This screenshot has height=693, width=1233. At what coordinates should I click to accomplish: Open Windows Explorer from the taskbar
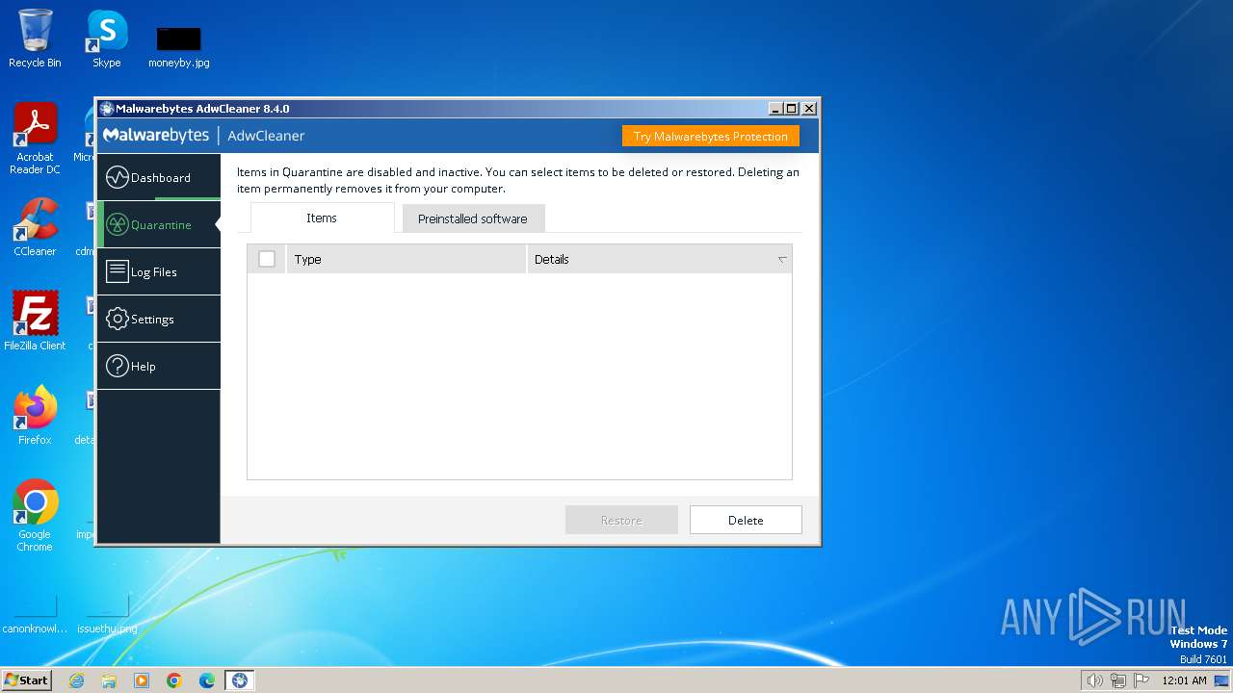pyautogui.click(x=109, y=680)
